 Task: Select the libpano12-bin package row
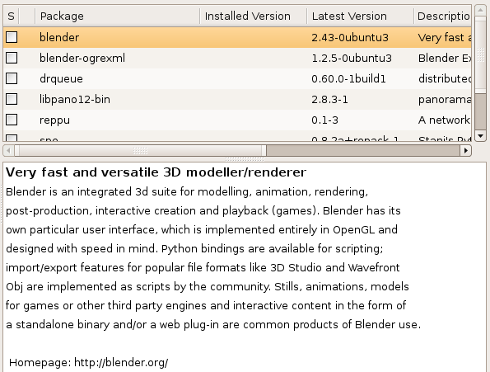(237, 99)
